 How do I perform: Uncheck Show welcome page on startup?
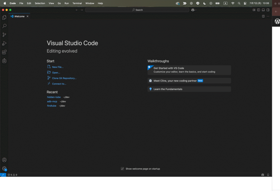122,169
